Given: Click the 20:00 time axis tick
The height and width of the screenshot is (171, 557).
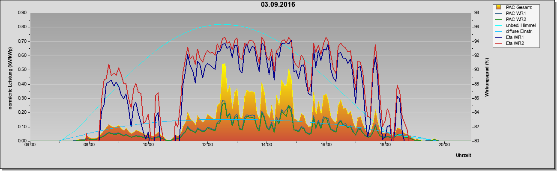Looking at the screenshot, I should [444, 145].
